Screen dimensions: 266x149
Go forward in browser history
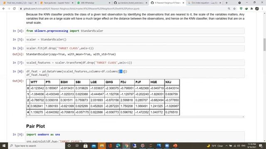(9, 9)
